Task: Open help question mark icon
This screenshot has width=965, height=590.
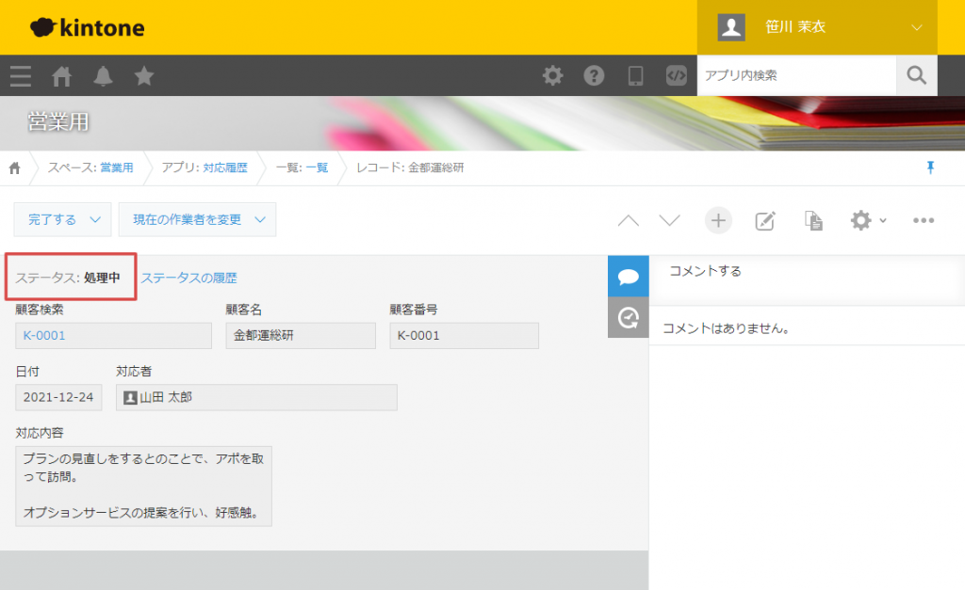Action: (x=594, y=75)
